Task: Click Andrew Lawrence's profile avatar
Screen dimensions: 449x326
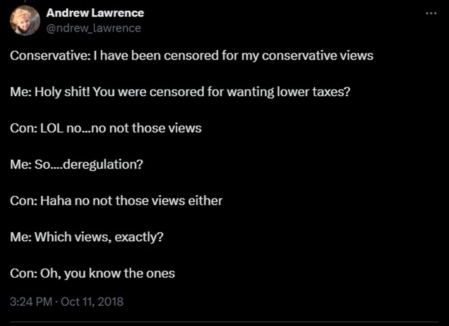Action: point(25,21)
